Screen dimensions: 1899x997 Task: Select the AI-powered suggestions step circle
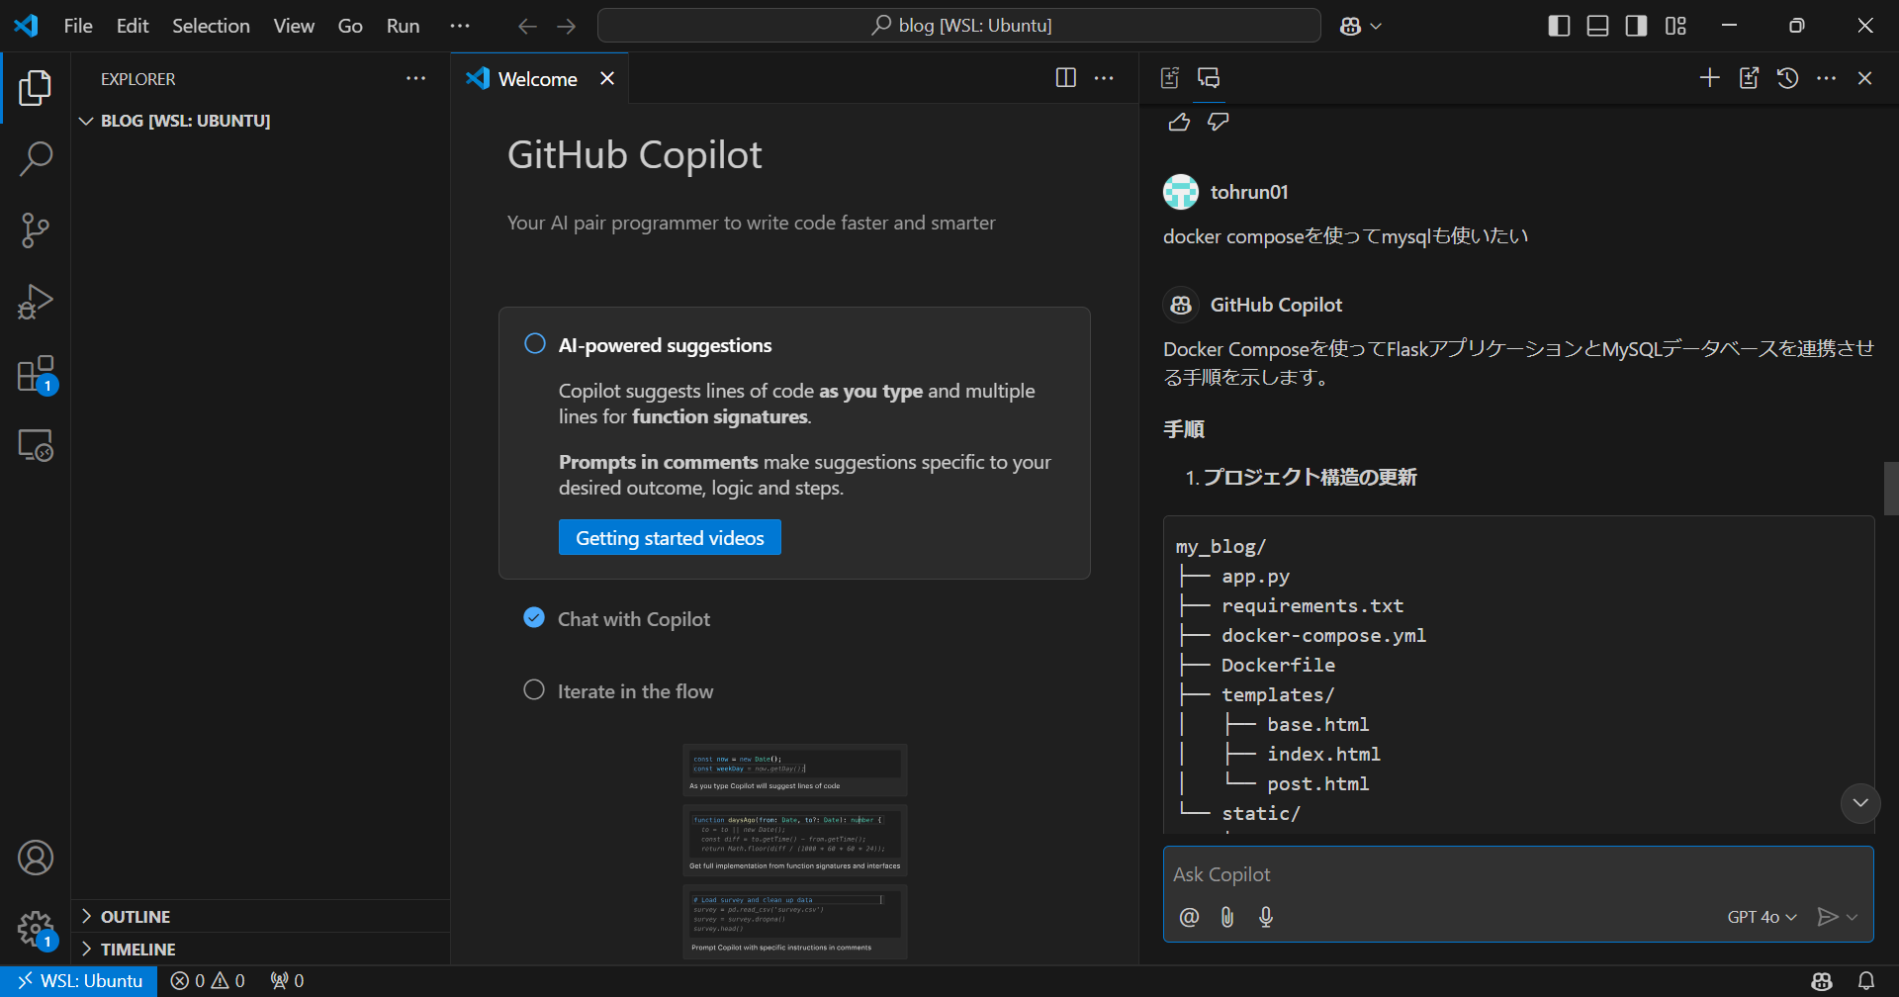[x=534, y=343]
